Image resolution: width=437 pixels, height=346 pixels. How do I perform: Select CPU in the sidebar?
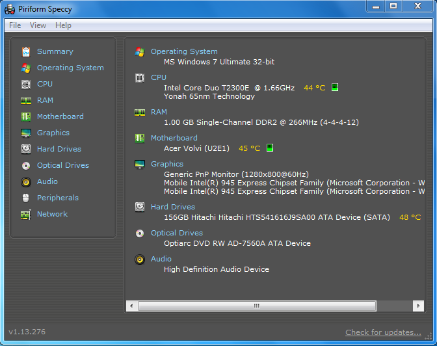tap(45, 84)
